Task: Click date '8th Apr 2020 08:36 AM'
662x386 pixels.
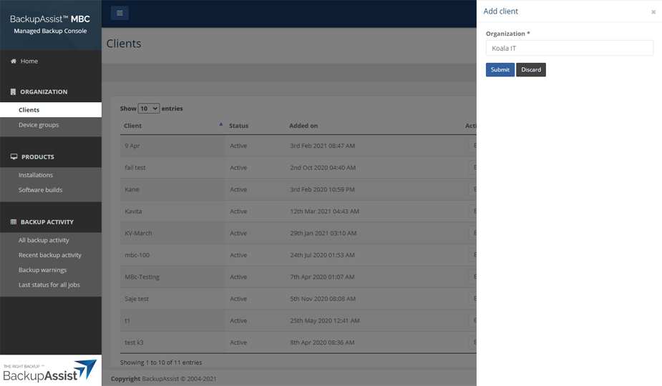Action: pyautogui.click(x=322, y=342)
